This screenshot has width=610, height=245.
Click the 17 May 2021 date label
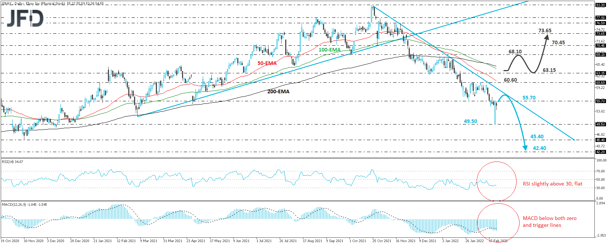coord(220,241)
